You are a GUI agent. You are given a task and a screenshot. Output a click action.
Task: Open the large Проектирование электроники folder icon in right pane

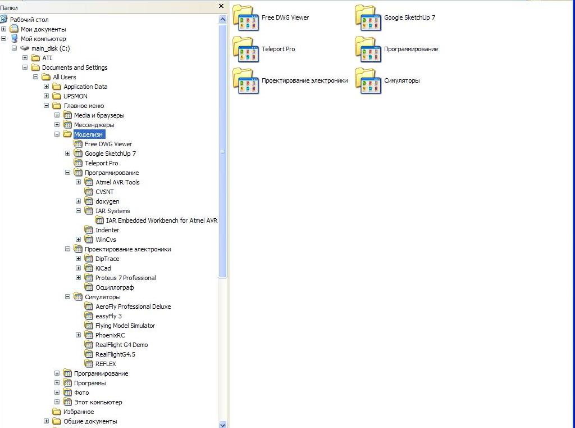coord(246,81)
